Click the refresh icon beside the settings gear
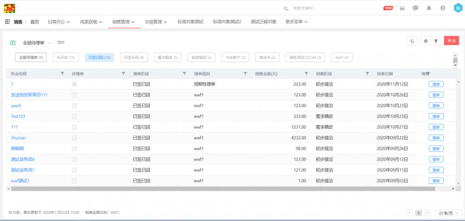The height and width of the screenshot is (221, 465). click(x=412, y=41)
